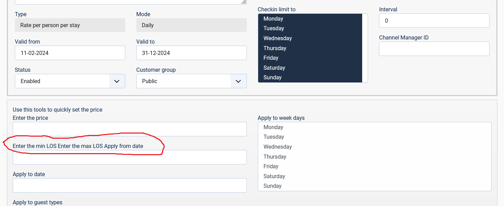Expand the Customer group dropdown

click(191, 81)
